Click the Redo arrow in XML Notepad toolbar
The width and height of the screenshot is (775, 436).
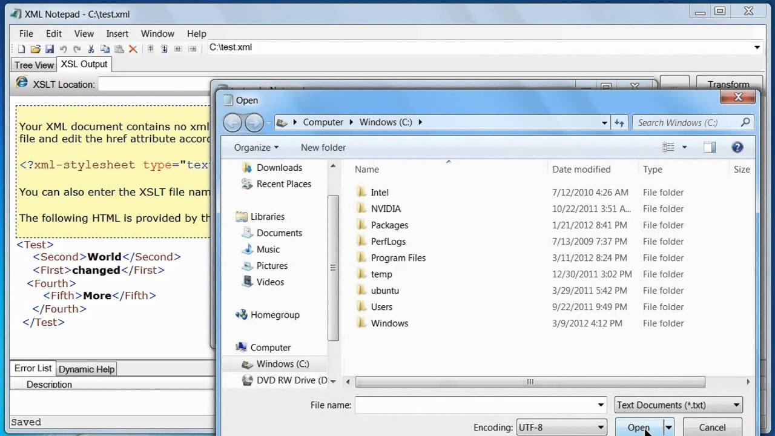click(x=77, y=49)
